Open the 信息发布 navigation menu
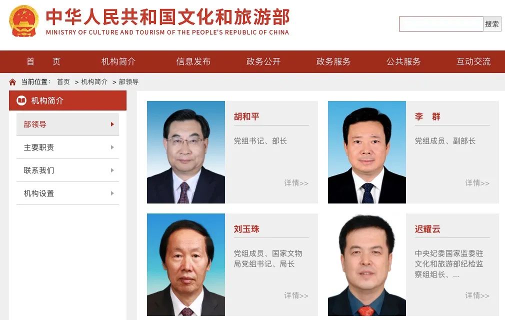This screenshot has width=505, height=320. (x=193, y=61)
